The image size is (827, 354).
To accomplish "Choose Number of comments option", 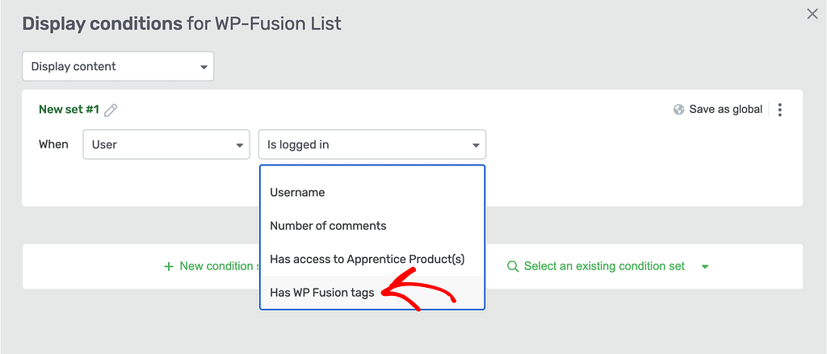I will click(x=372, y=226).
